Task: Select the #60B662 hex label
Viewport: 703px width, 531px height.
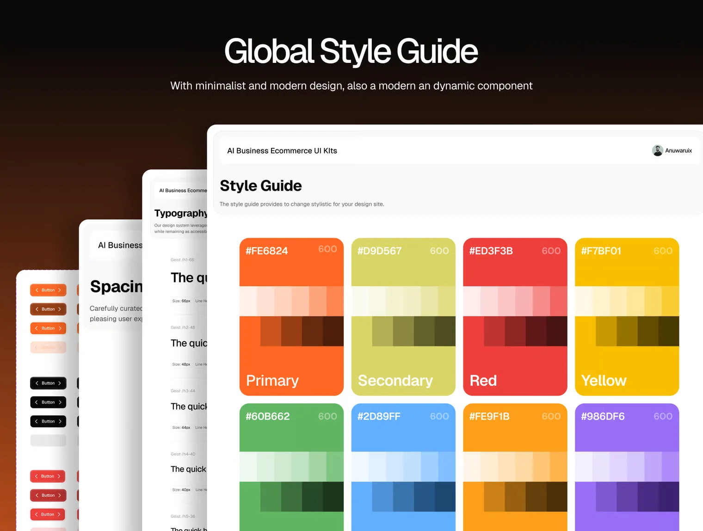Action: [268, 416]
